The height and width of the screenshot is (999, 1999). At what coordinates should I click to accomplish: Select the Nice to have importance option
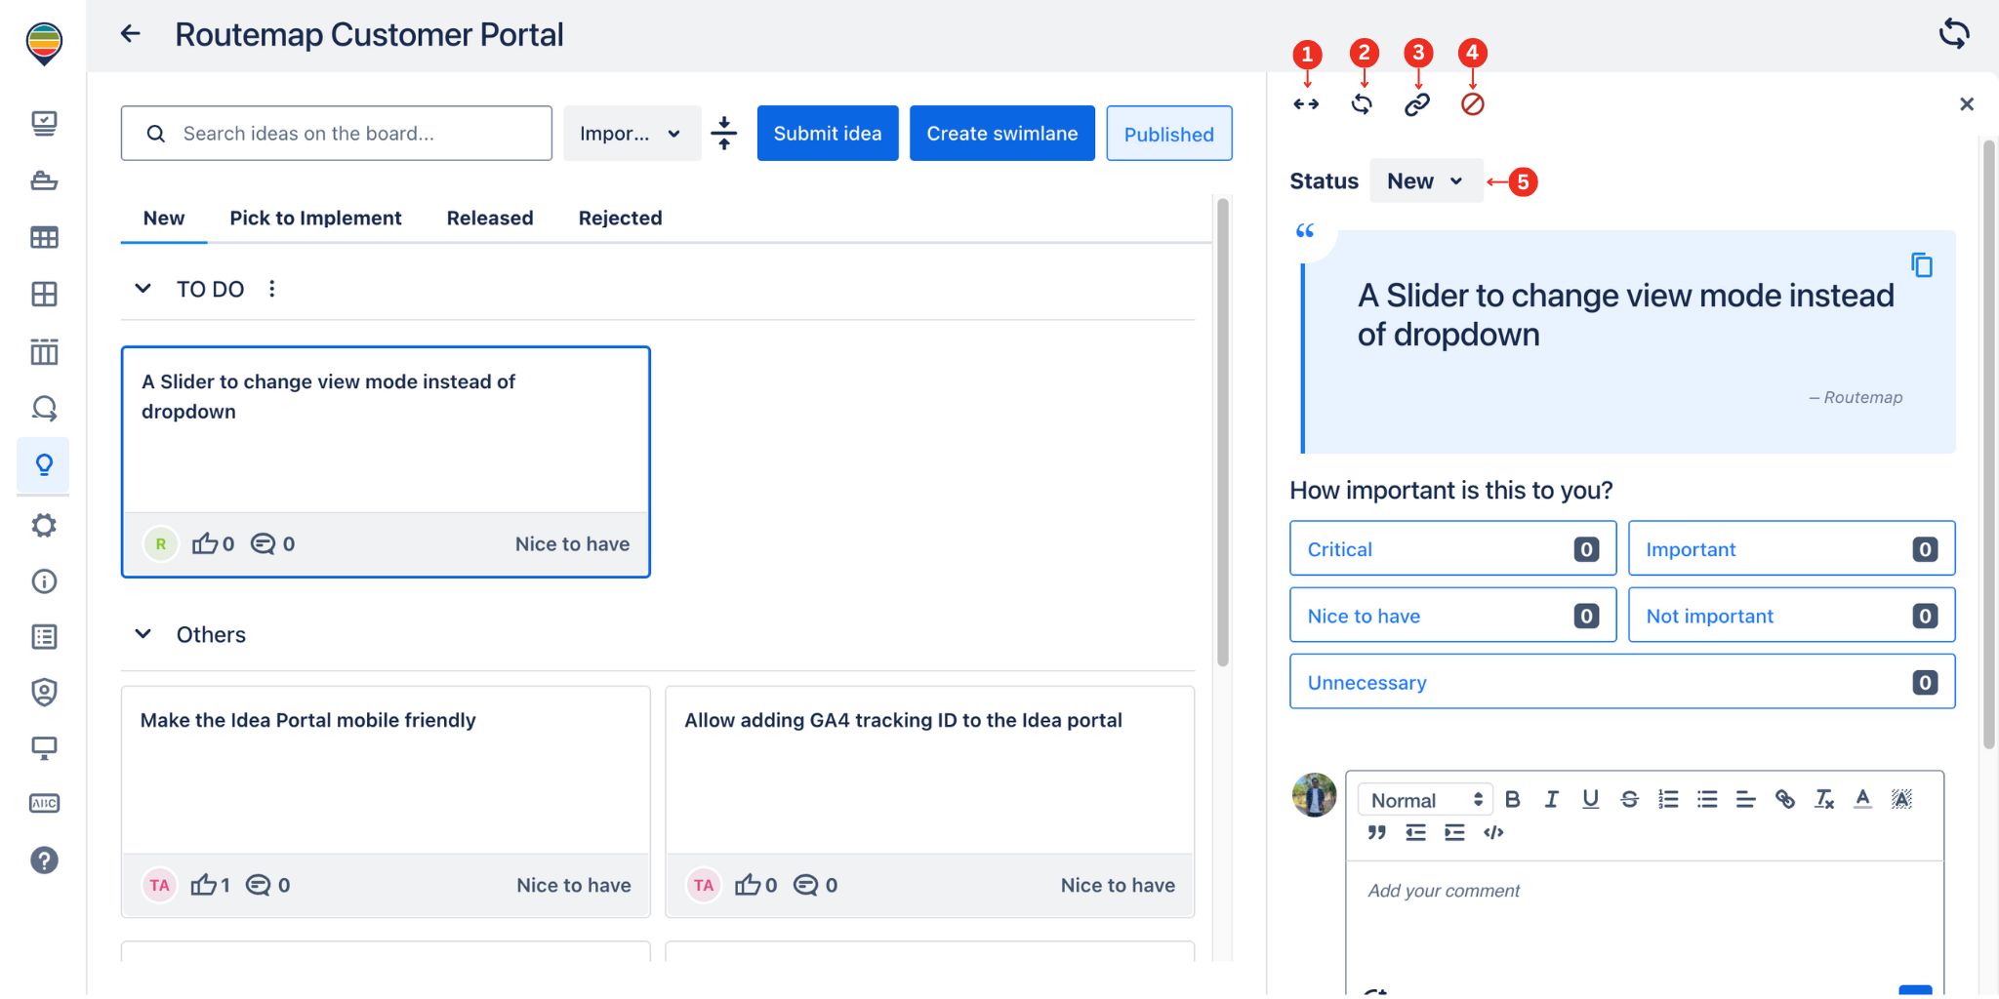point(1451,616)
